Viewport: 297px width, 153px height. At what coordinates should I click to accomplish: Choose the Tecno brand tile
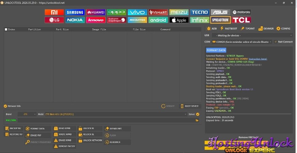200,12
